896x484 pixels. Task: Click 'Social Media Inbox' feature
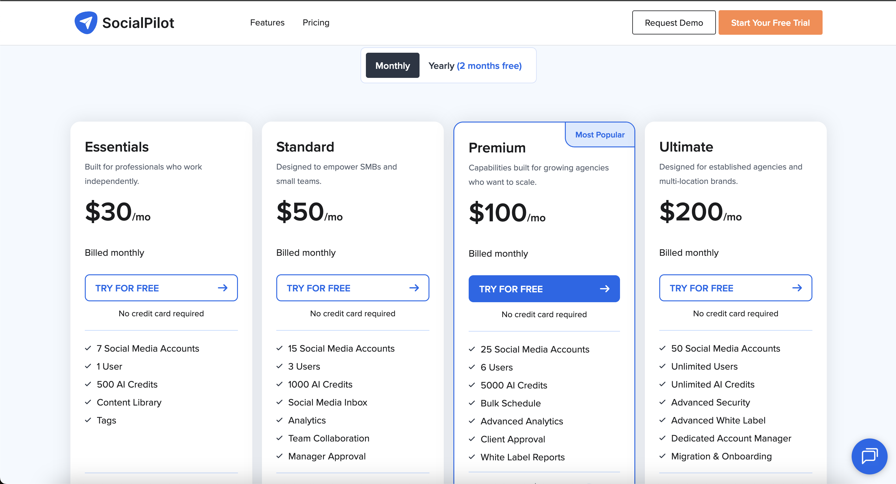[328, 402]
